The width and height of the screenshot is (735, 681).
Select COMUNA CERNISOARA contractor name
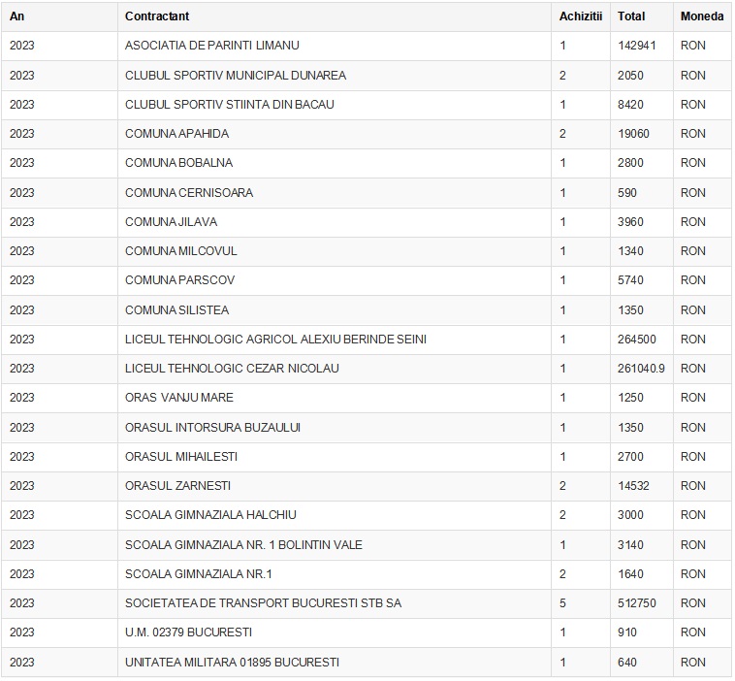click(188, 193)
